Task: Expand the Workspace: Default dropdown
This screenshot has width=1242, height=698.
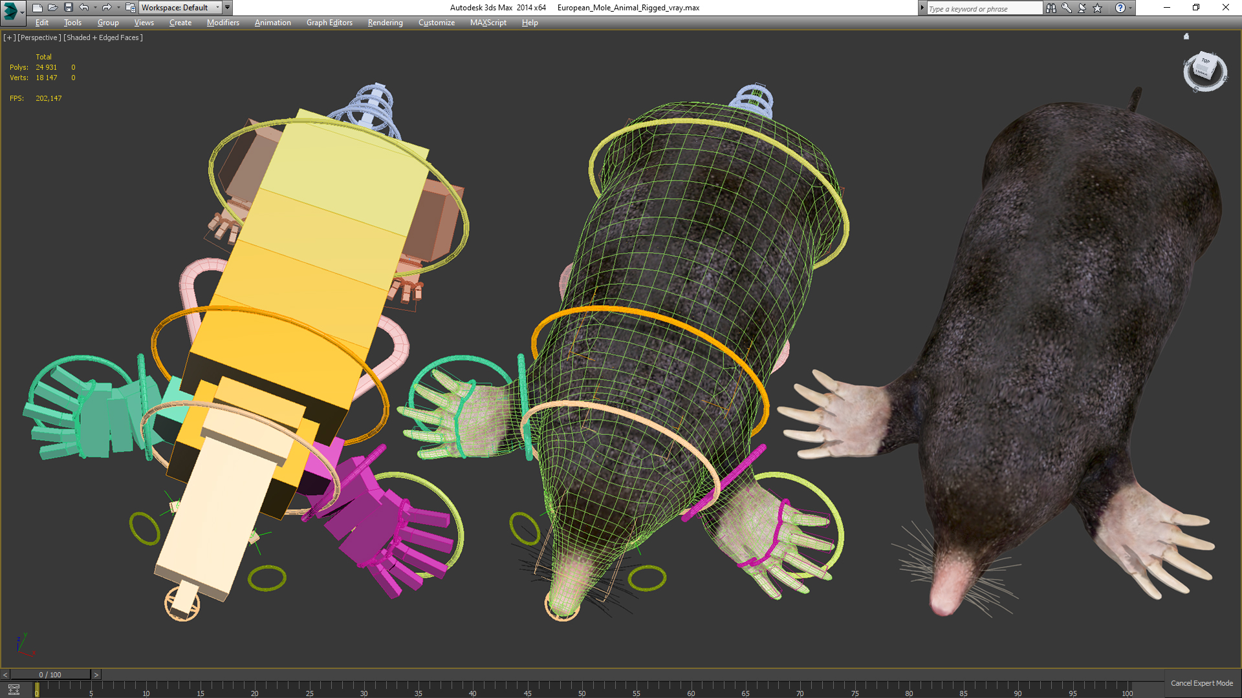Action: [217, 8]
